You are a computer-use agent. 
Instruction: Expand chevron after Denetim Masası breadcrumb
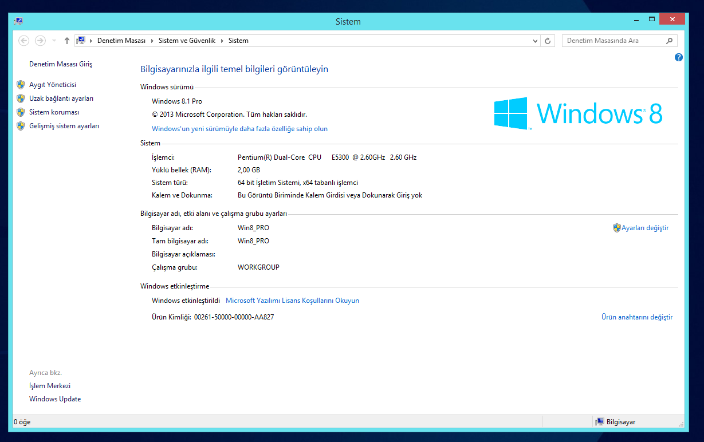pos(152,41)
